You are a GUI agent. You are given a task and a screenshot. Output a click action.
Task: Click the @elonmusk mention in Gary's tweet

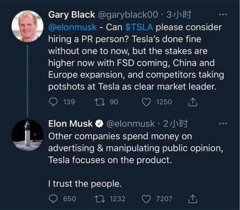pos(72,27)
